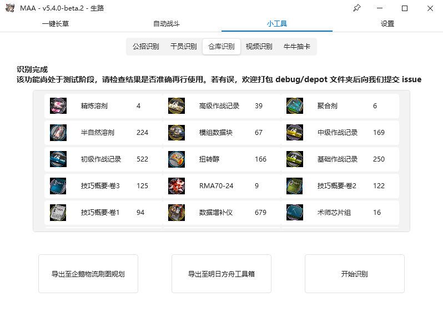Click the 高级作战记录 item icon
The height and width of the screenshot is (332, 443).
pyautogui.click(x=177, y=106)
